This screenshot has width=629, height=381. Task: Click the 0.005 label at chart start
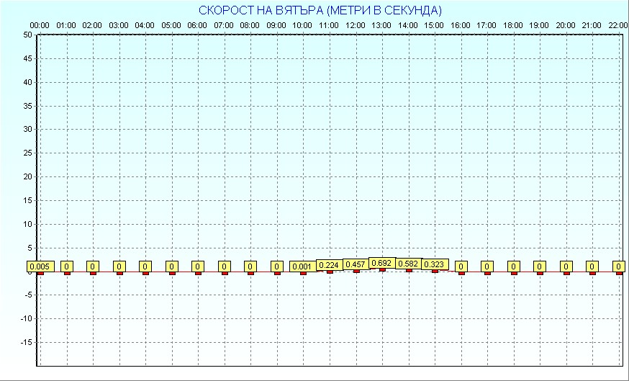[40, 266]
